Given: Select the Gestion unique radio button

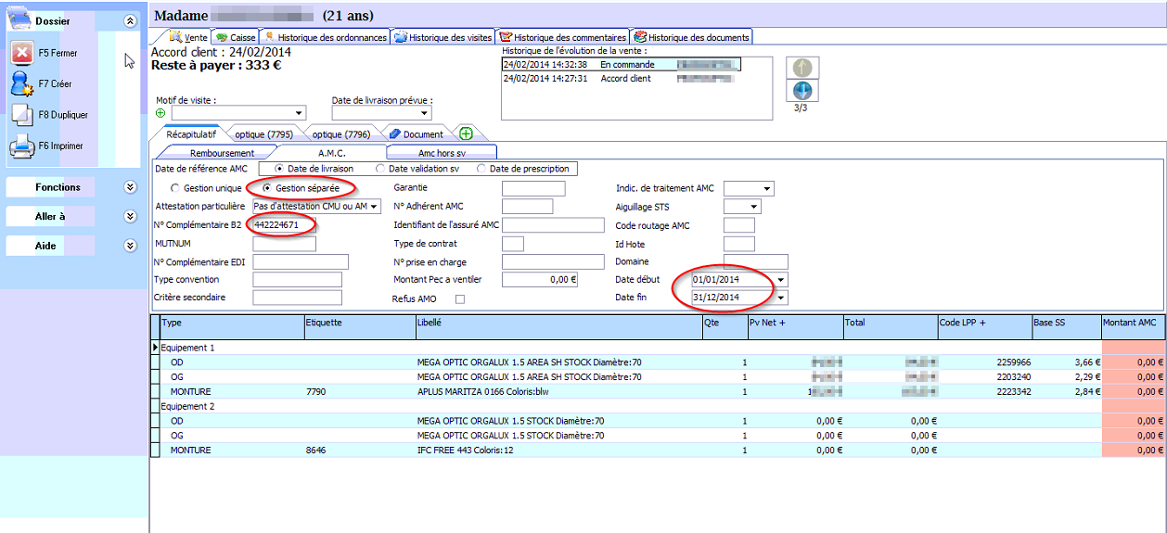Looking at the screenshot, I should tap(175, 188).
